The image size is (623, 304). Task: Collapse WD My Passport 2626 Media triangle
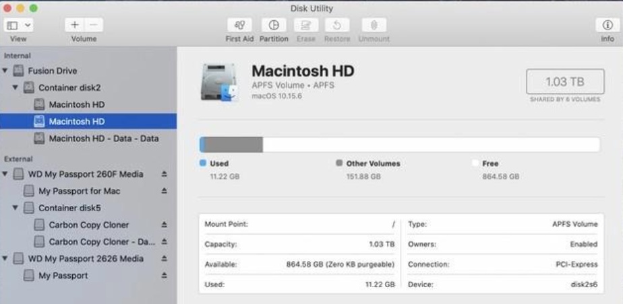(x=5, y=258)
